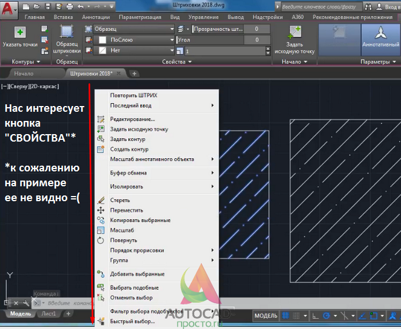The image size is (401, 329).
Task: Open Буфер обмена submenu
Action: click(x=158, y=173)
